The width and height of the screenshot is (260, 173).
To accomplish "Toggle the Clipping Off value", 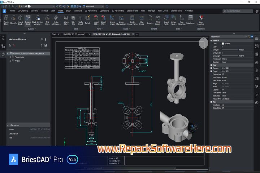I will coord(223,89).
